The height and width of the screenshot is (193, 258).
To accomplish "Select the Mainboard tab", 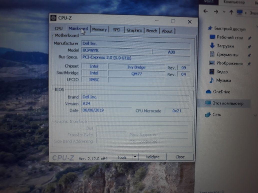I will pos(78,29).
